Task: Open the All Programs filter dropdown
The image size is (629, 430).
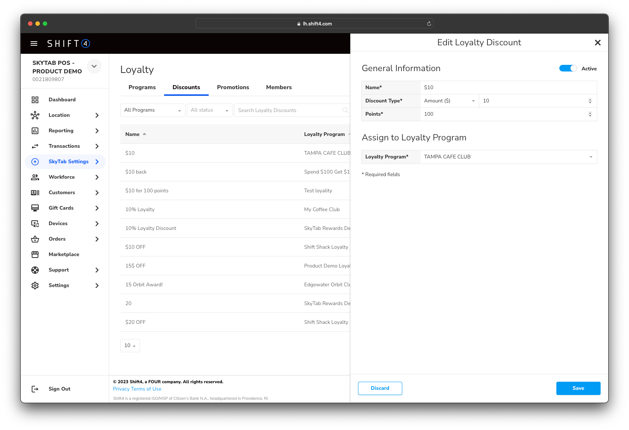Action: pos(153,110)
